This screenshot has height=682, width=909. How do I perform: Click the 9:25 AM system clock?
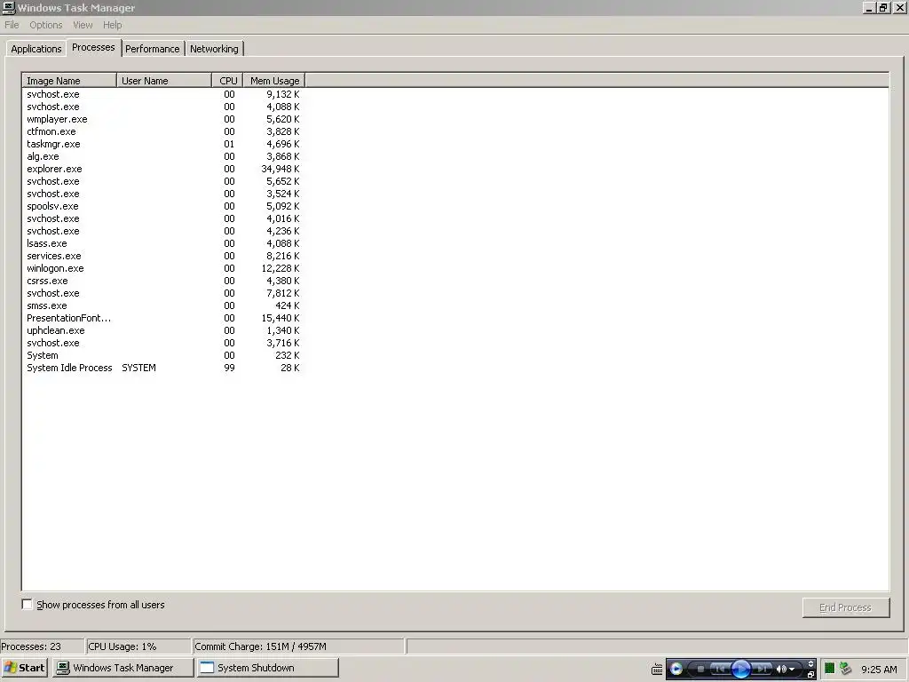(x=879, y=670)
